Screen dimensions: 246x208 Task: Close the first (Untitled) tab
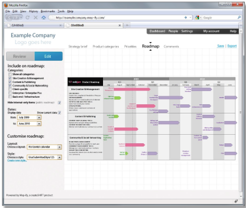[x=61, y=25]
